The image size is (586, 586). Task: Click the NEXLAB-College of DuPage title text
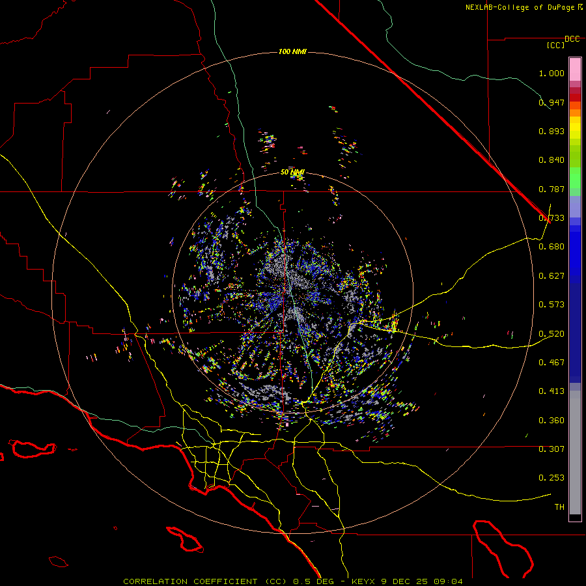pyautogui.click(x=520, y=7)
